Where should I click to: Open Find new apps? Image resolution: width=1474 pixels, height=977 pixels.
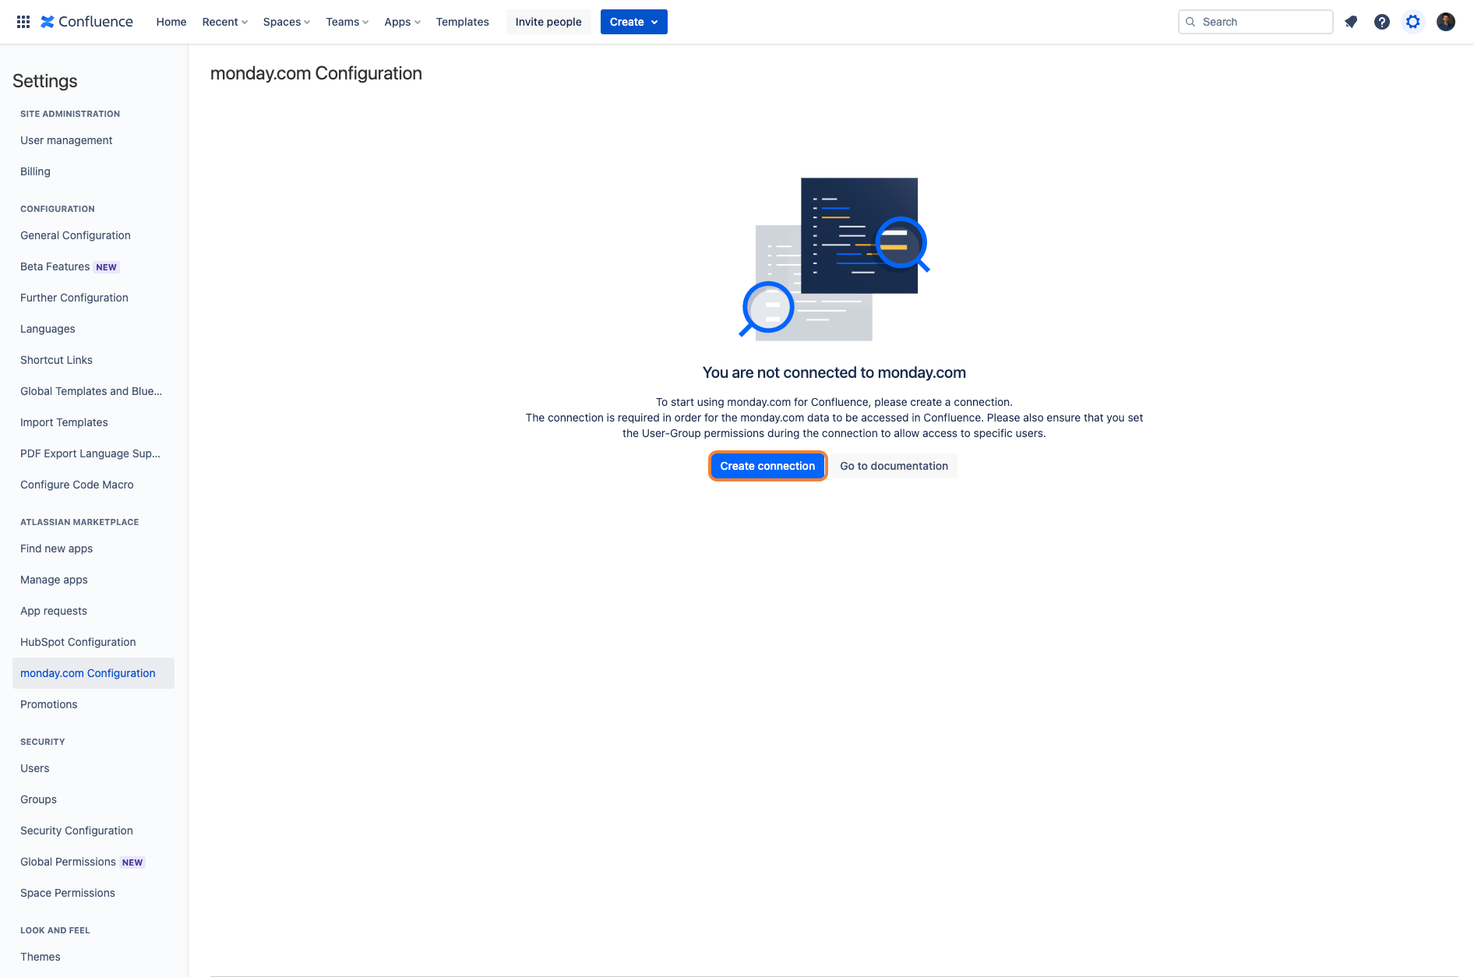coord(93,548)
